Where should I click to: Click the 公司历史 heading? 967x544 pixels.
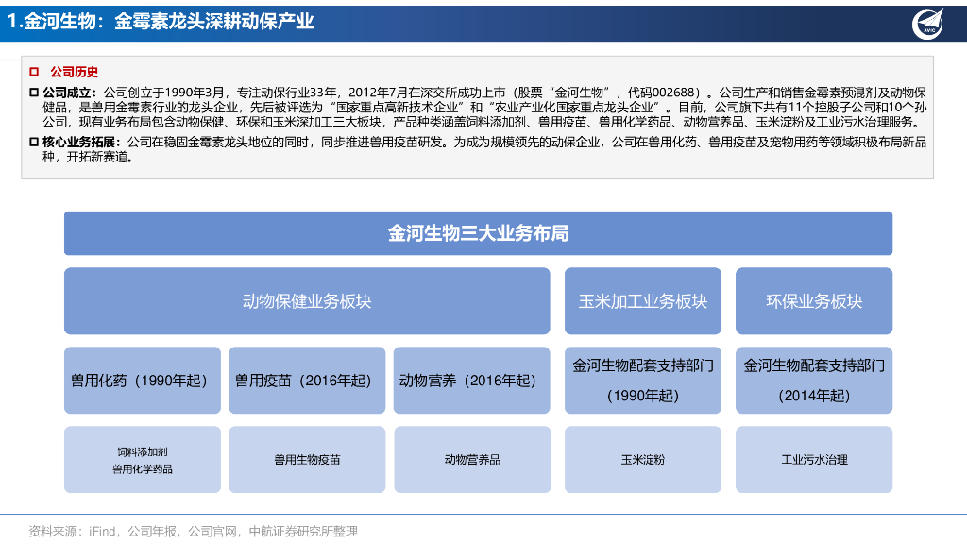(74, 72)
